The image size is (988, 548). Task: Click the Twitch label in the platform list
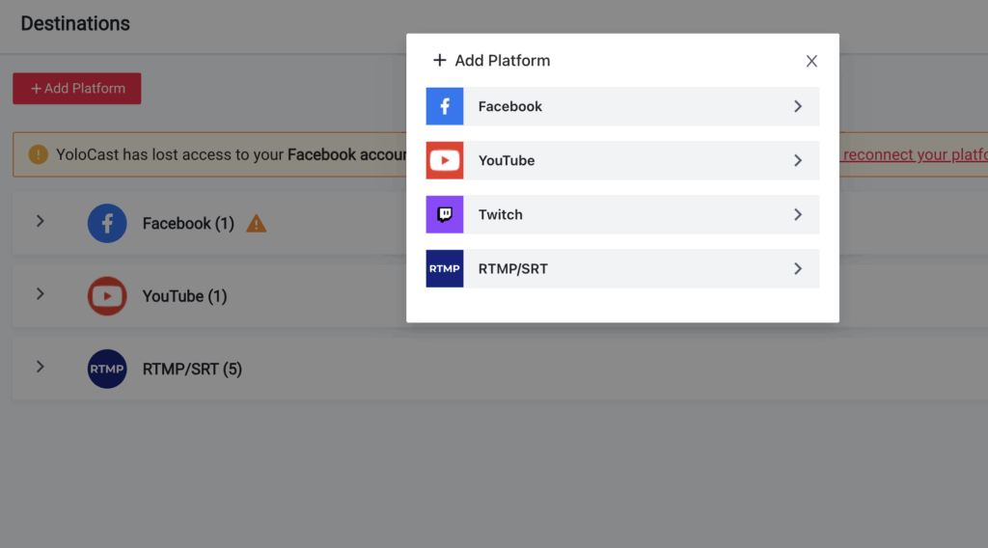click(x=501, y=214)
